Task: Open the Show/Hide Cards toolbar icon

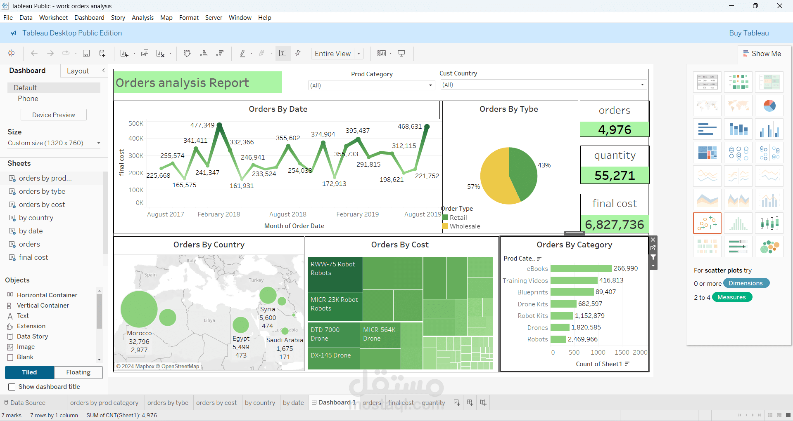Action: click(382, 53)
